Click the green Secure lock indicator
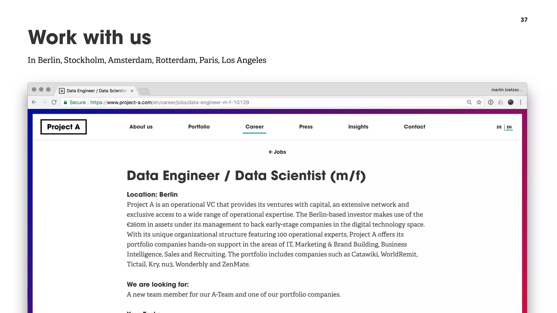The image size is (557, 313). tap(75, 102)
